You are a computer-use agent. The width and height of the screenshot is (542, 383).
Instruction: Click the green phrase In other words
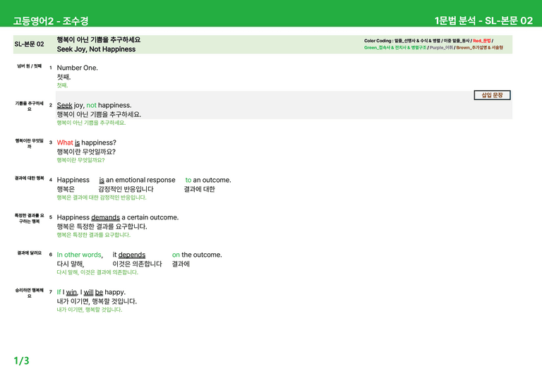[x=79, y=255]
